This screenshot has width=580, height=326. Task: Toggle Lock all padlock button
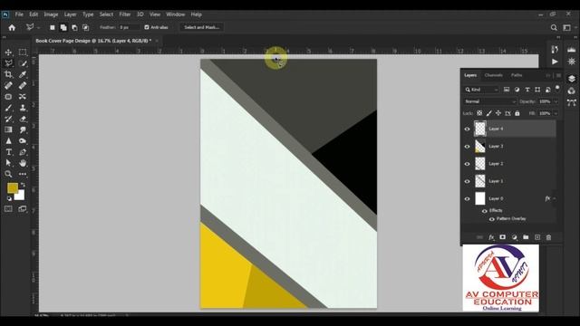tap(517, 113)
